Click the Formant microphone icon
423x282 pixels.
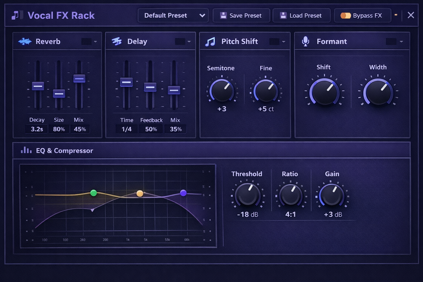[305, 42]
